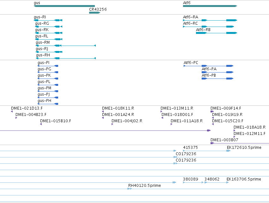Viewport: 269px width, 203px height.
Task: Click the DME1-021D13.F marker
Action: pyautogui.click(x=12, y=111)
